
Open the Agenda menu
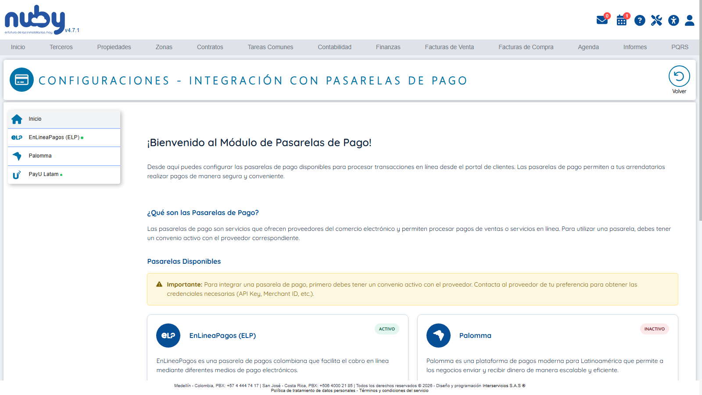[588, 47]
